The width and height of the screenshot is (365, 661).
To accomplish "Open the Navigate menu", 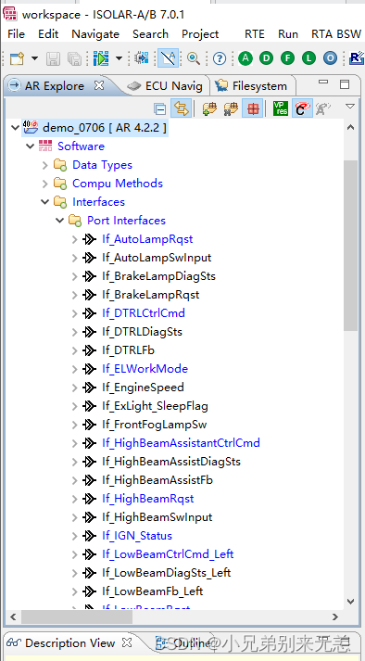I will click(95, 34).
